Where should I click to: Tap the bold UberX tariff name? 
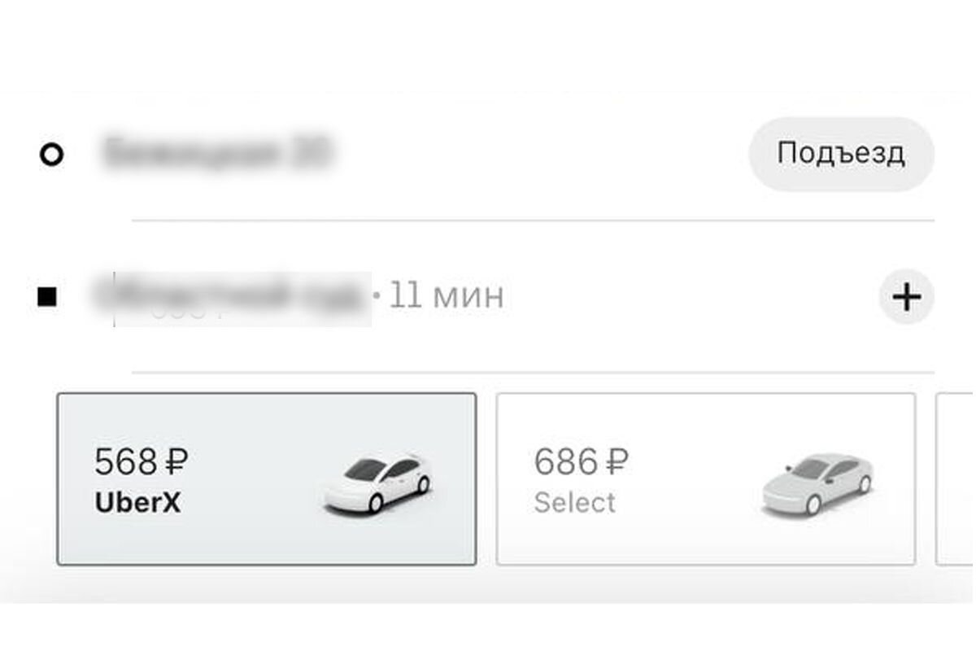pyautogui.click(x=137, y=503)
